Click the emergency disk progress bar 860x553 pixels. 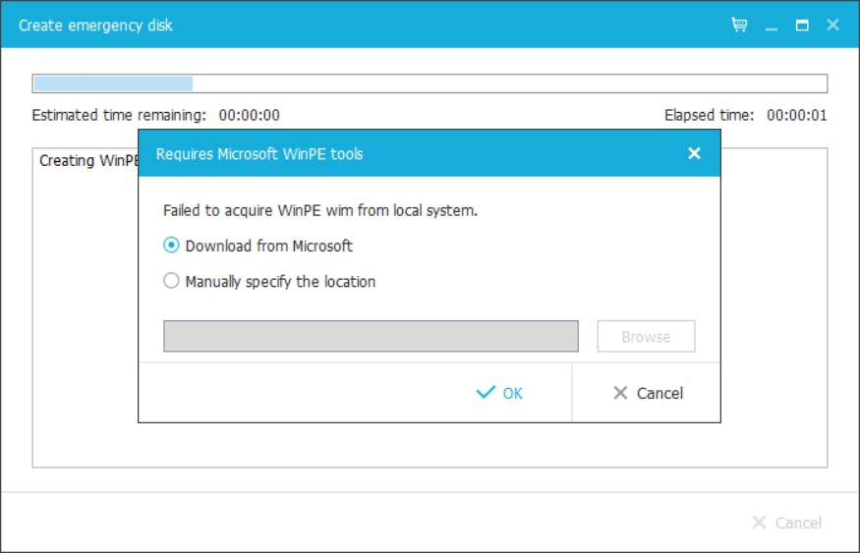430,83
